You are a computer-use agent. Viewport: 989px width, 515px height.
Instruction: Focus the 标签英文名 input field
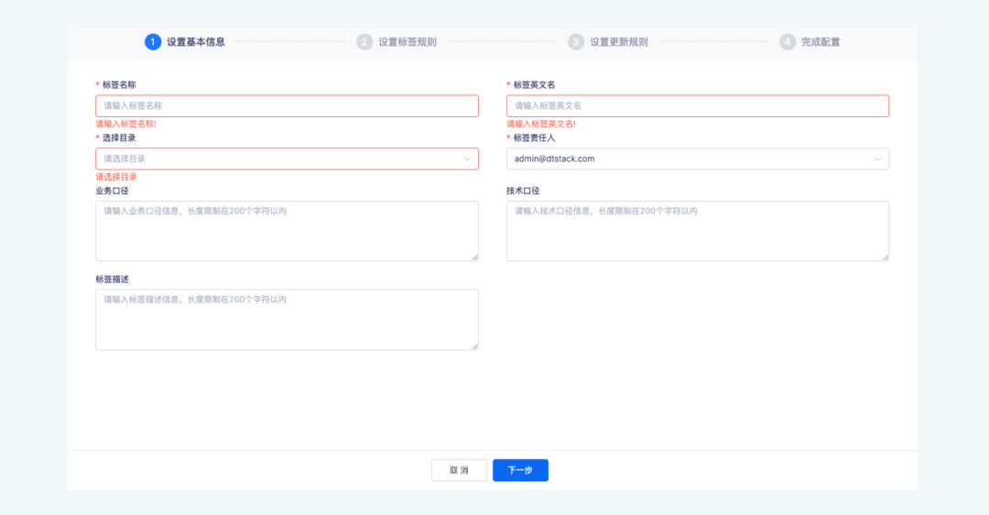tap(697, 106)
